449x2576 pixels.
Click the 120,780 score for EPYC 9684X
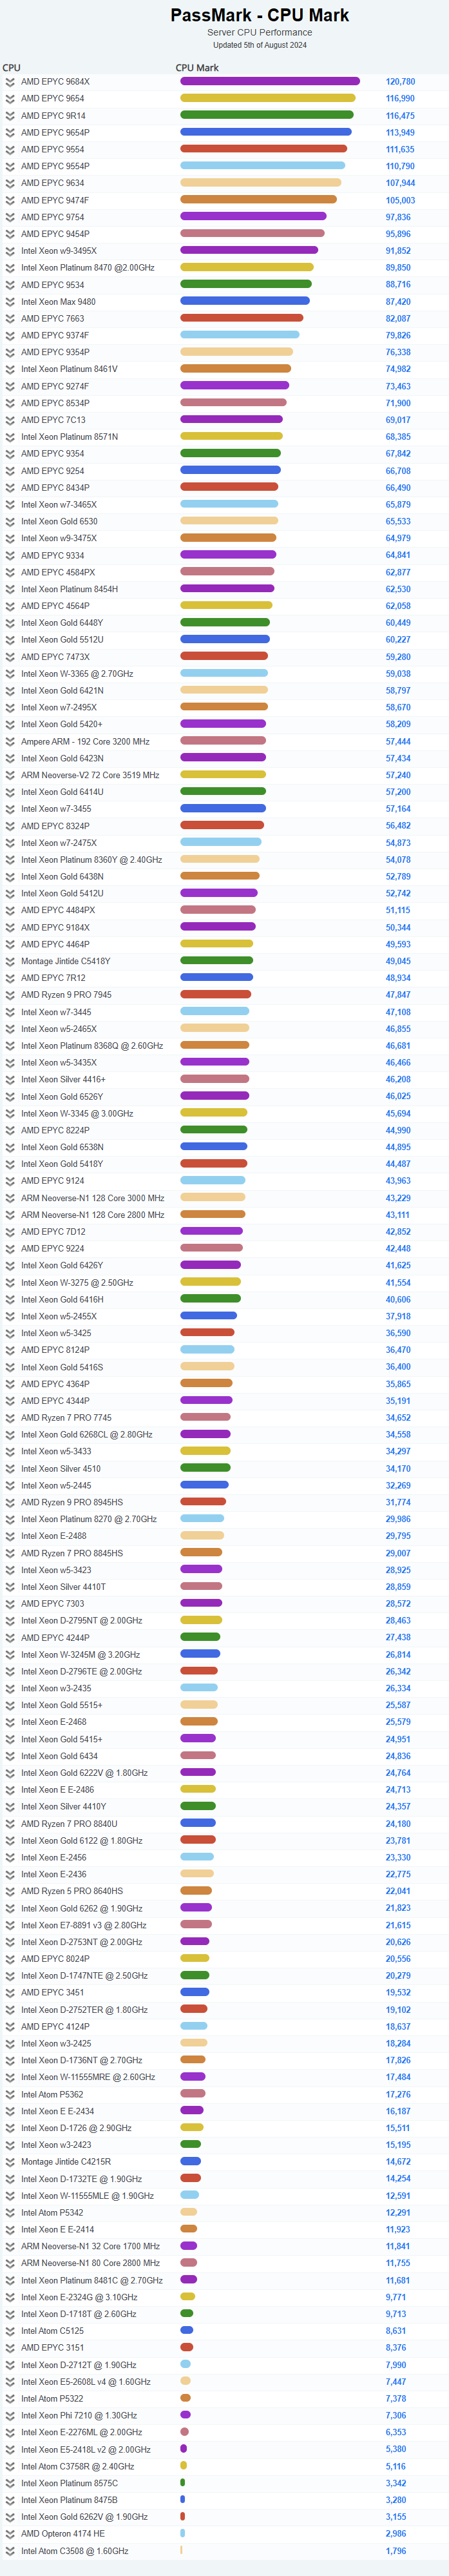[x=400, y=82]
